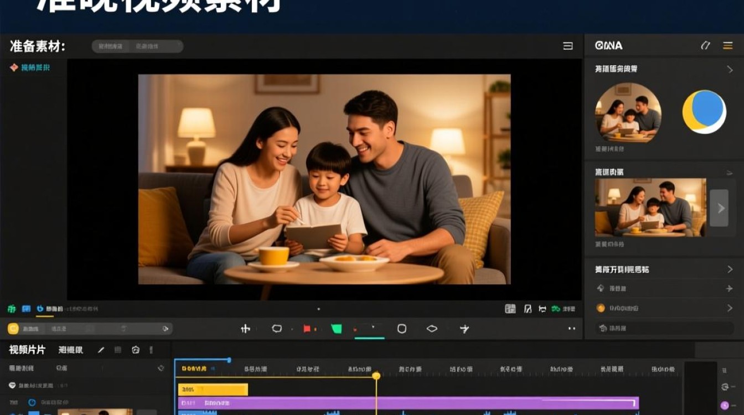The height and width of the screenshot is (415, 744).
Task: Select the diamond keyframe tool in the toolbar
Action: [x=432, y=329]
